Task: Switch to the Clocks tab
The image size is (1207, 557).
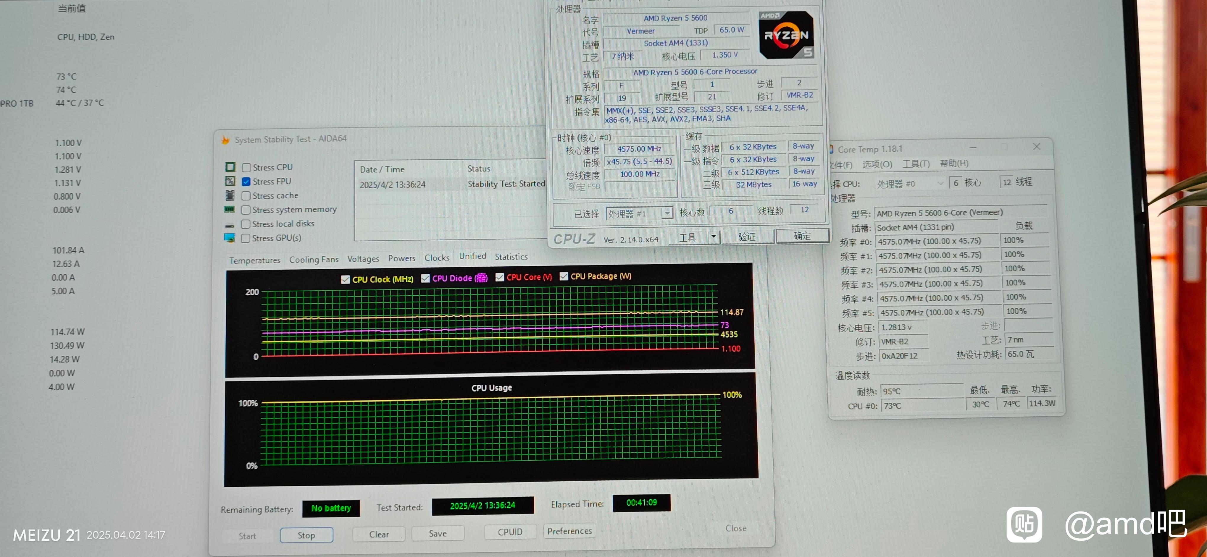Action: point(437,258)
